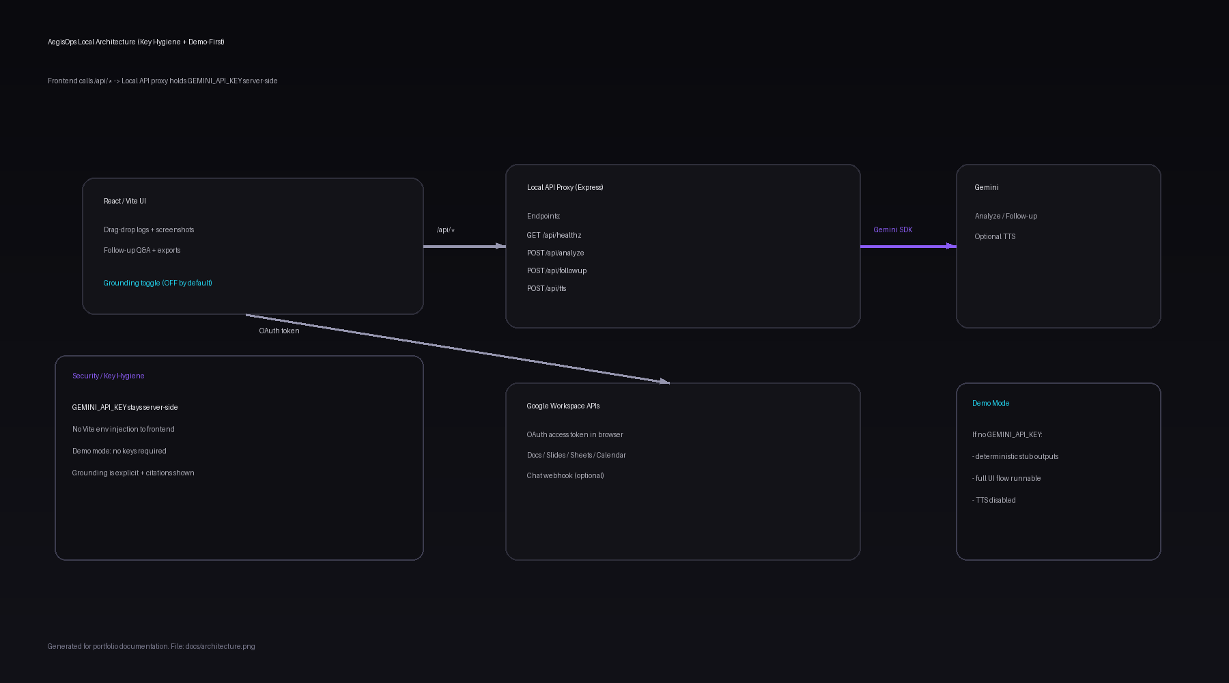The image size is (1229, 683).
Task: Select the Local API Proxy (Express) node
Action: [x=565, y=186]
